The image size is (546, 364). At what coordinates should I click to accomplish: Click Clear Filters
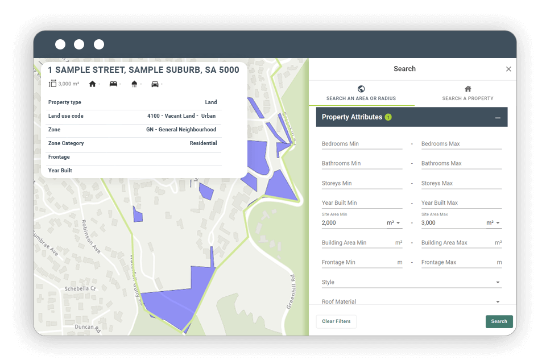coord(336,321)
